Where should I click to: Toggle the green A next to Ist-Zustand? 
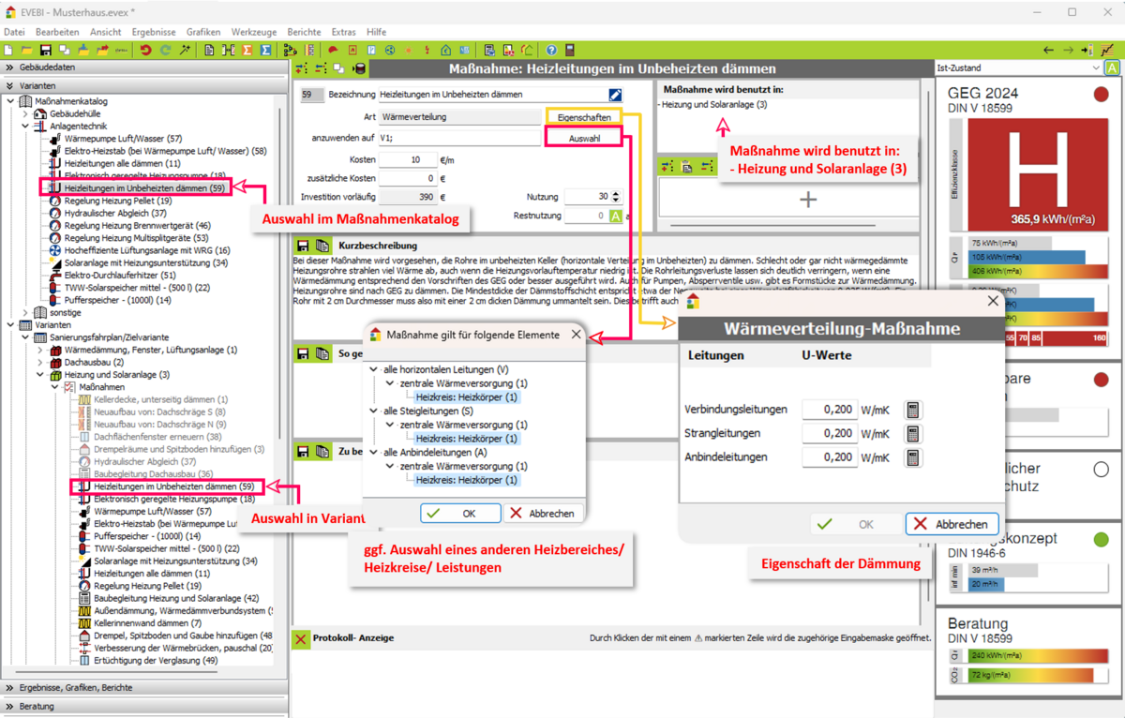[1112, 67]
